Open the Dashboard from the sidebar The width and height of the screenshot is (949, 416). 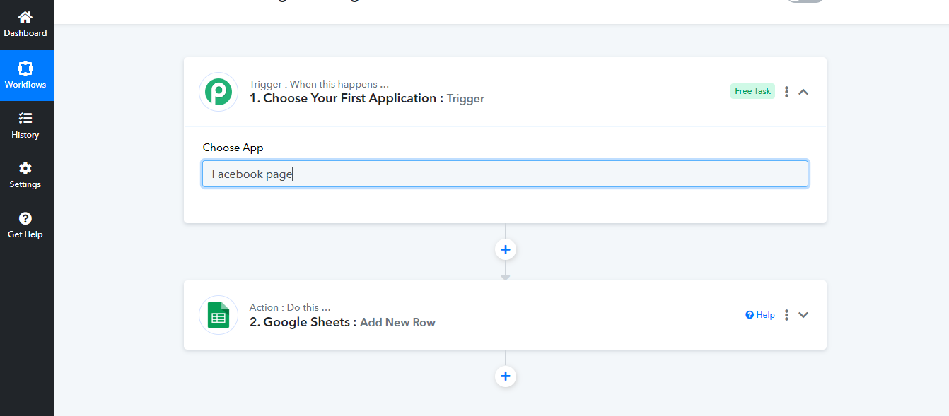tap(25, 24)
